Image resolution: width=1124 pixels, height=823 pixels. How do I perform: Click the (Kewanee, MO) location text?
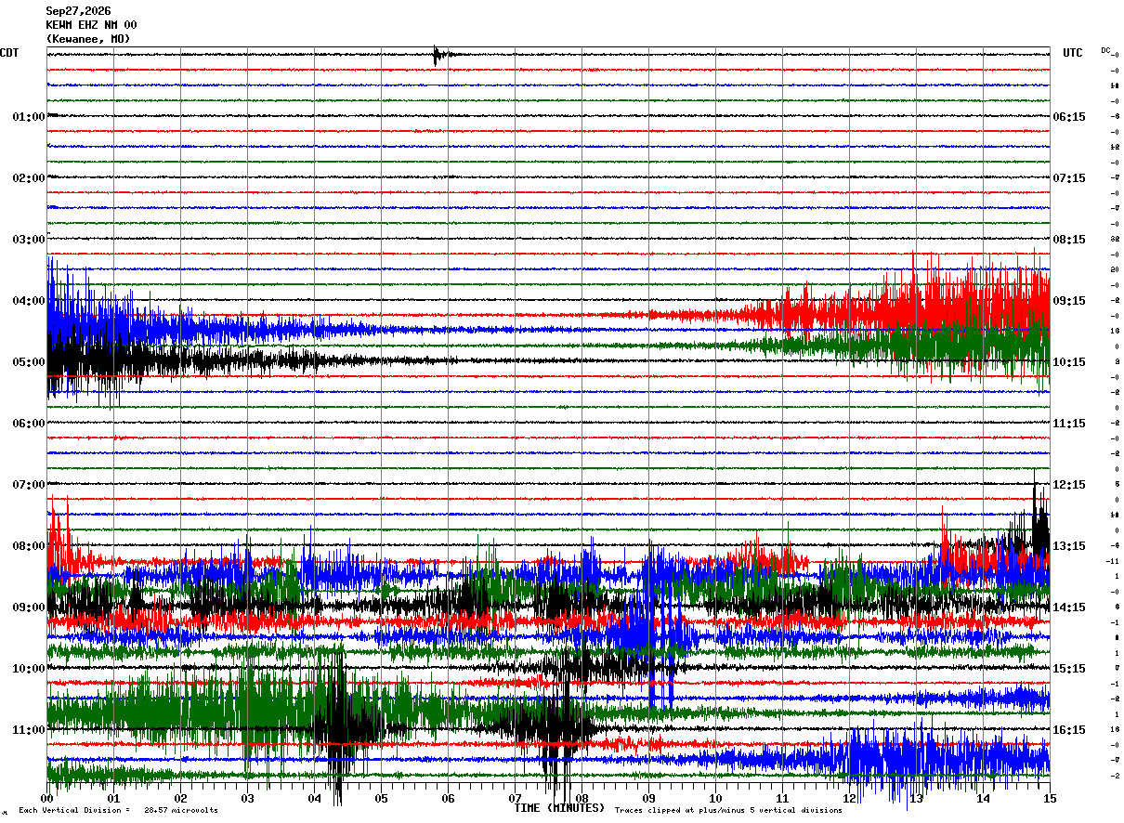pos(88,39)
